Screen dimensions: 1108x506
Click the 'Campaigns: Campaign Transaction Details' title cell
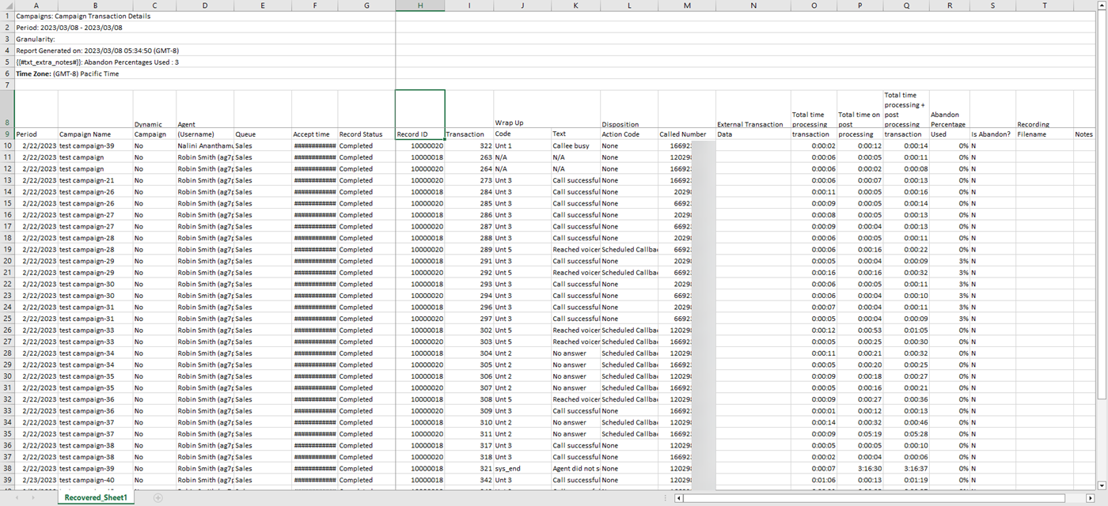click(205, 16)
